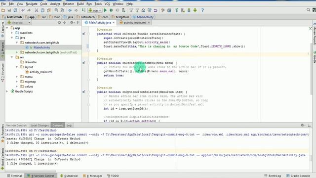This screenshot has width=316, height=178.
Task: Switch to the Log tab
Action: 69,125
